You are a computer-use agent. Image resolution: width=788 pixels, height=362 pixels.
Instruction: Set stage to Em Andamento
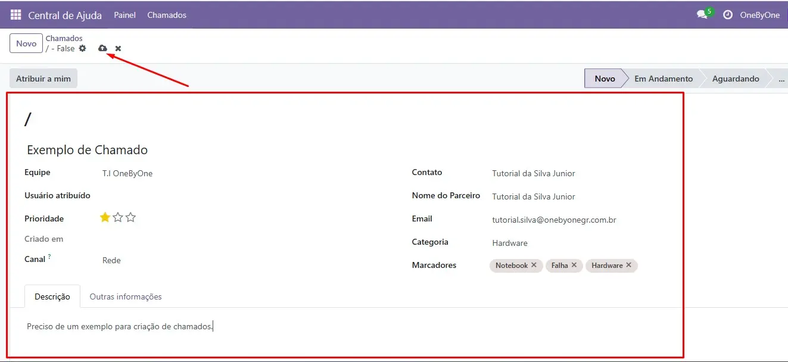(x=663, y=79)
